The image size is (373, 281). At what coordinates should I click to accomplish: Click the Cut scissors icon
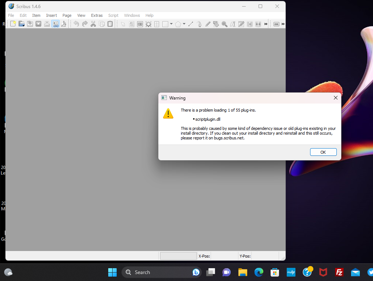click(93, 24)
